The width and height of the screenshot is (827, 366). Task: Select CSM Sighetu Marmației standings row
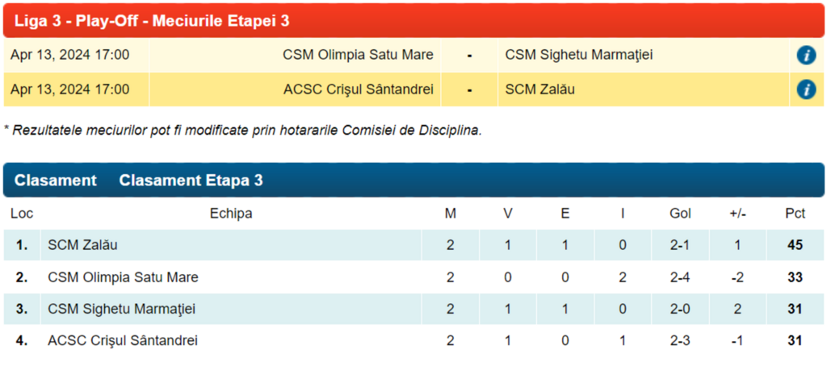pyautogui.click(x=121, y=309)
